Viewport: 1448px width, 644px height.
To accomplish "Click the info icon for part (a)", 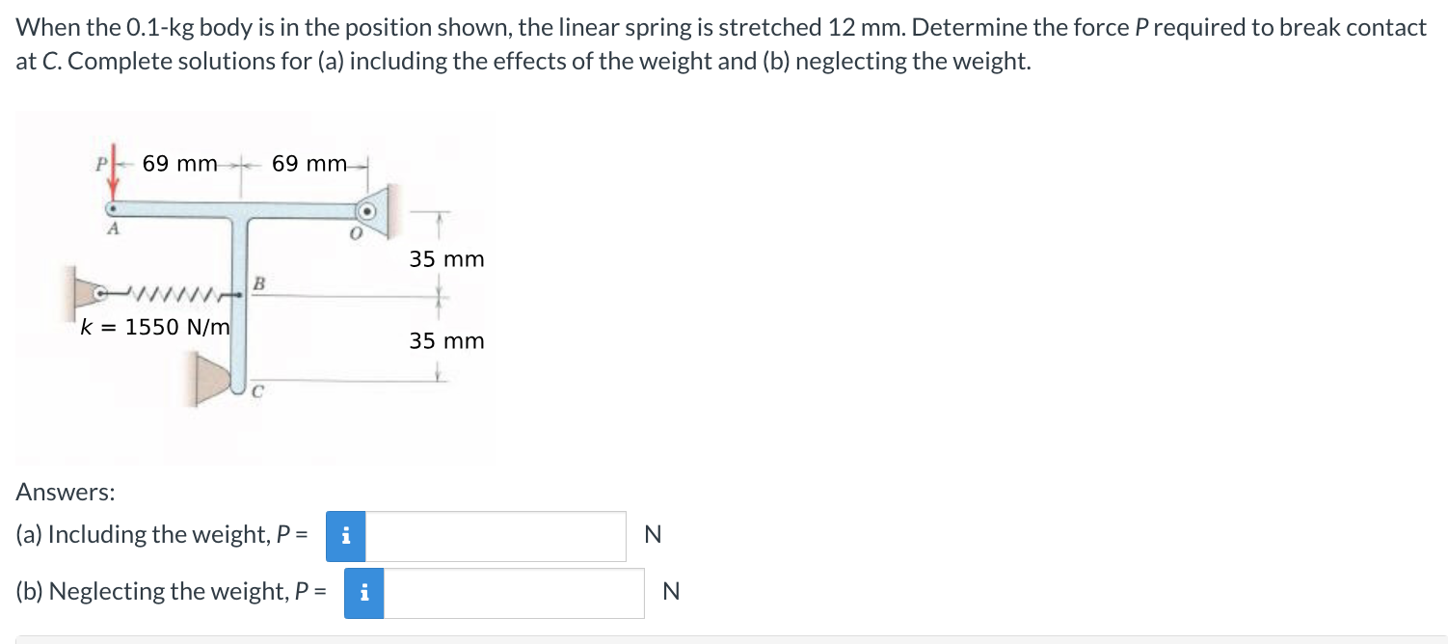I will [x=346, y=536].
